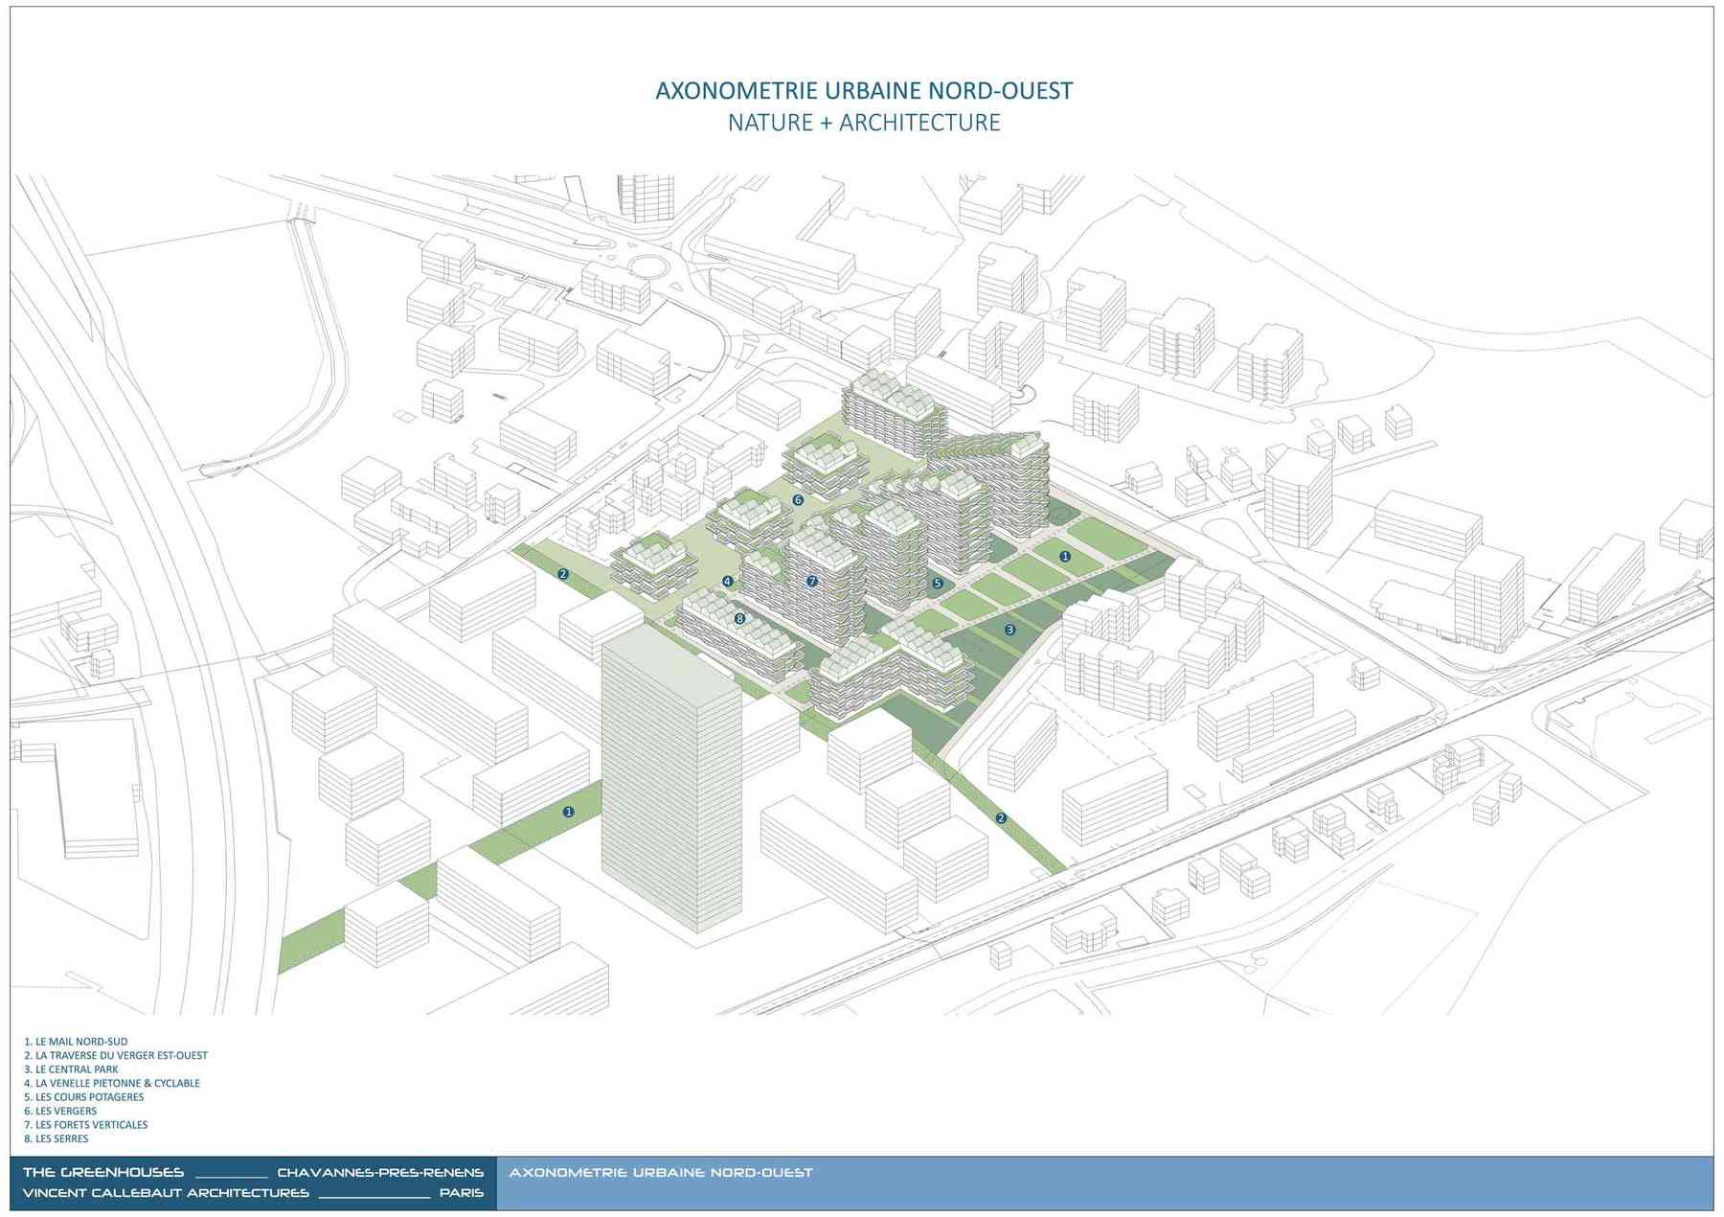The image size is (1724, 1217).
Task: Click marker 1 left of the tall tower
Action: click(569, 812)
